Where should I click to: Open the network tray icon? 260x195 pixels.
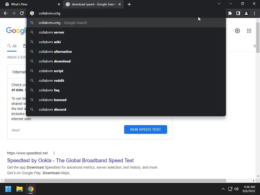(x=230, y=189)
